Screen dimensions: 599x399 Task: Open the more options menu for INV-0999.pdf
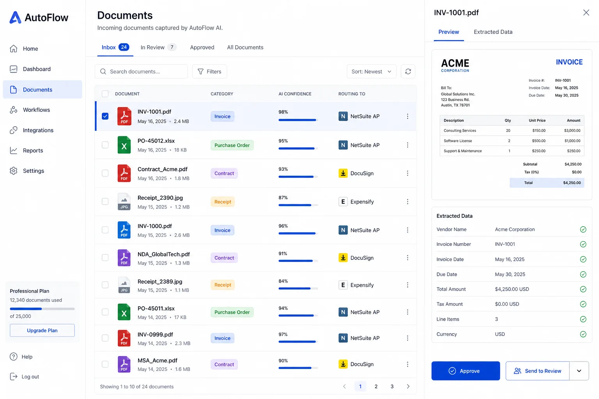(408, 338)
